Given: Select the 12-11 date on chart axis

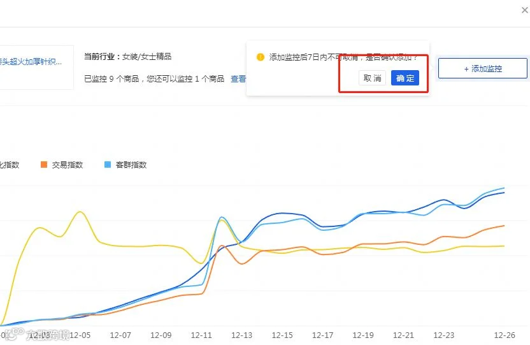Looking at the screenshot, I should point(201,335).
